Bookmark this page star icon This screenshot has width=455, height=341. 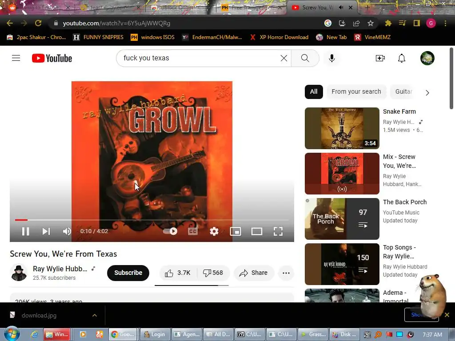[371, 23]
